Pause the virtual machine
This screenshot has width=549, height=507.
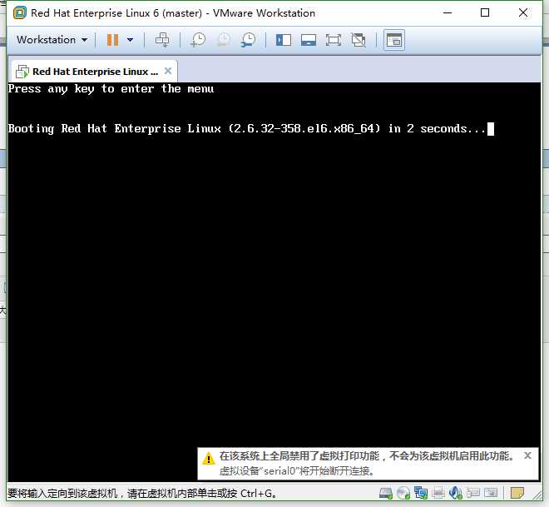[x=112, y=40]
